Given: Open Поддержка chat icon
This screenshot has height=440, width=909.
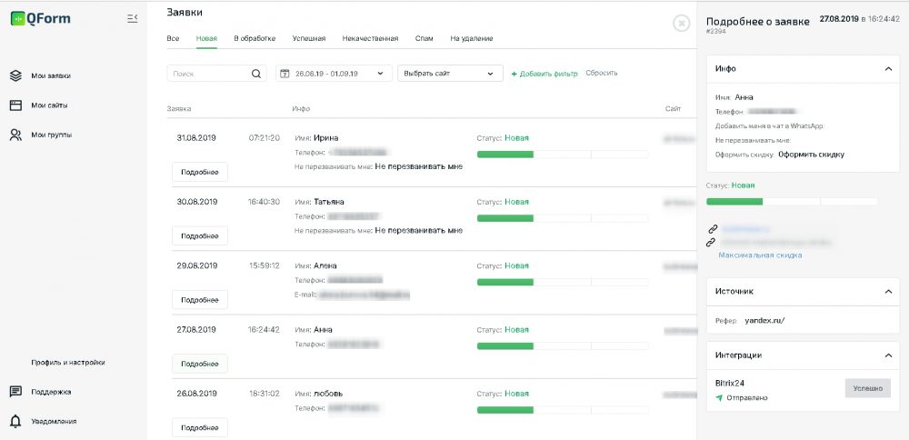Looking at the screenshot, I should (15, 392).
